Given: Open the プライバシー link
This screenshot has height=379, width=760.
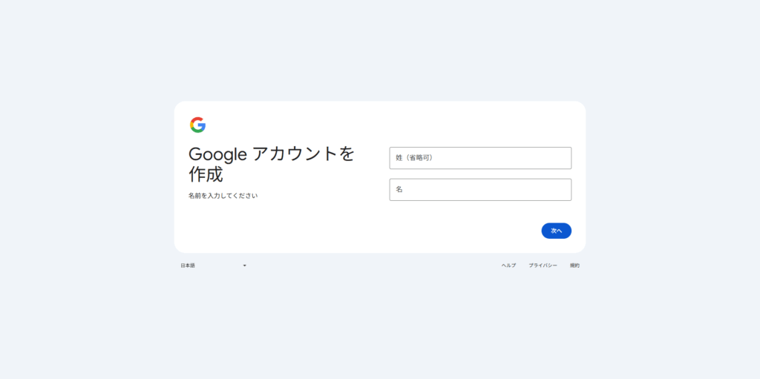Looking at the screenshot, I should (543, 266).
